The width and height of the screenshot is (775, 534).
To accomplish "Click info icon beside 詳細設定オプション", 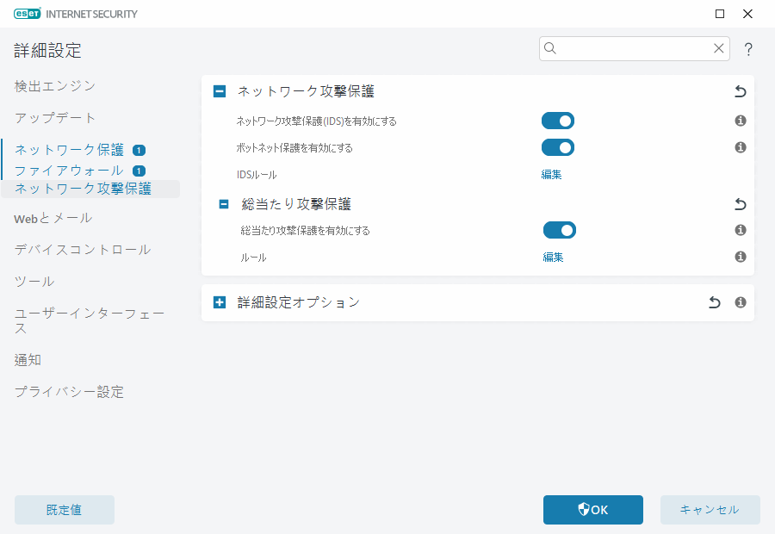I will (740, 302).
